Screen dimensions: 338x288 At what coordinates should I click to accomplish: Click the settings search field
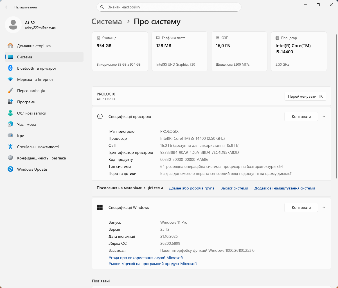[x=169, y=7]
